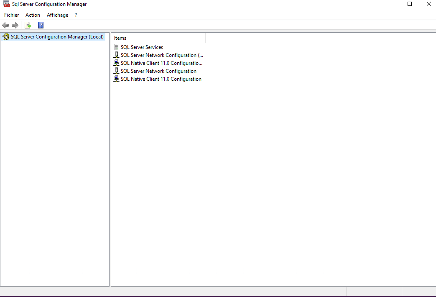436x297 pixels.
Task: Open the Affichage menu
Action: tap(58, 15)
